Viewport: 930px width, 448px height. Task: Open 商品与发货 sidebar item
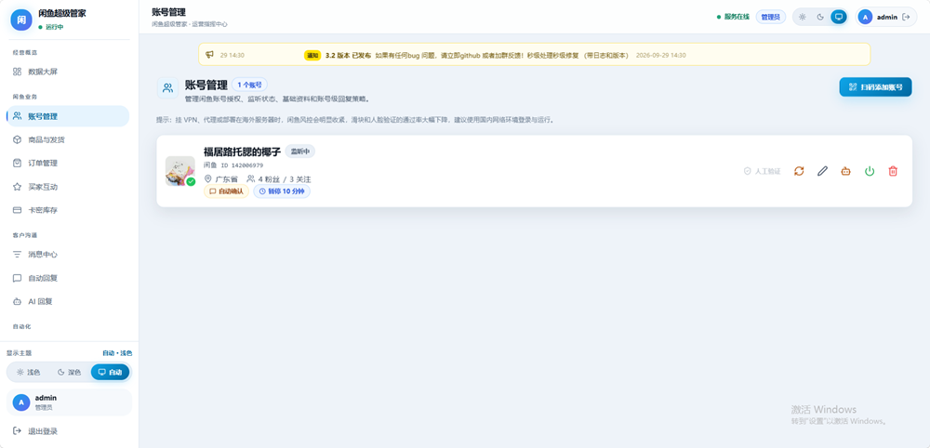(68, 139)
